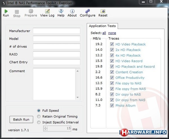This screenshot has width=169, height=139.
Task: Increase the interval ms spinner value
Action: pos(46,127)
